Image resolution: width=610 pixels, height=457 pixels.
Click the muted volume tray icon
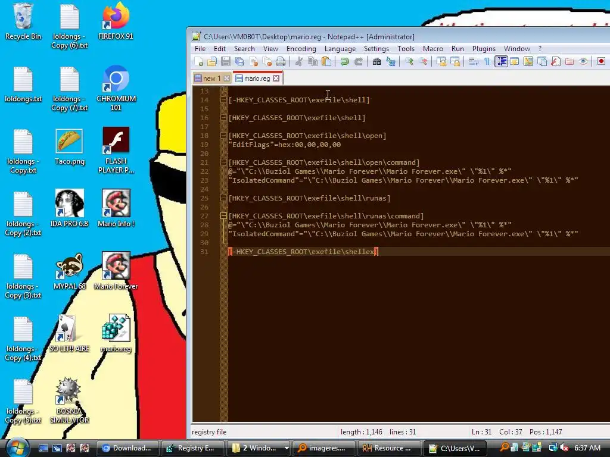point(564,448)
